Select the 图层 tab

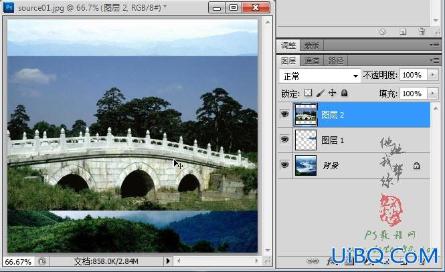click(288, 61)
